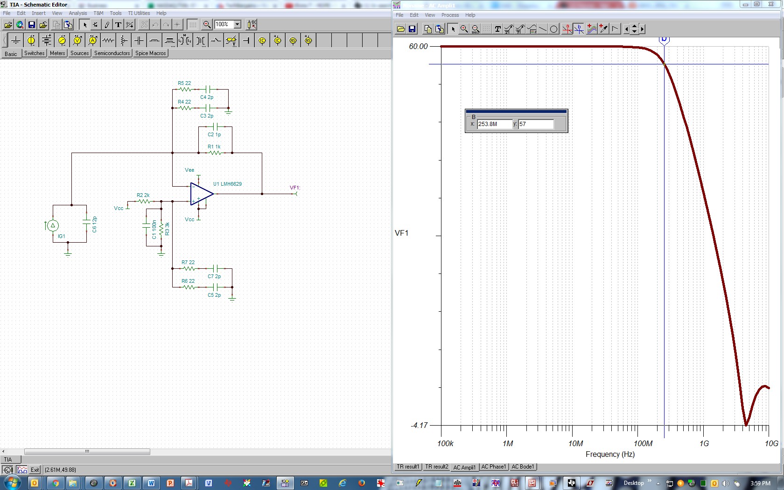
Task: Open the 100% zoom level dropdown
Action: [237, 25]
